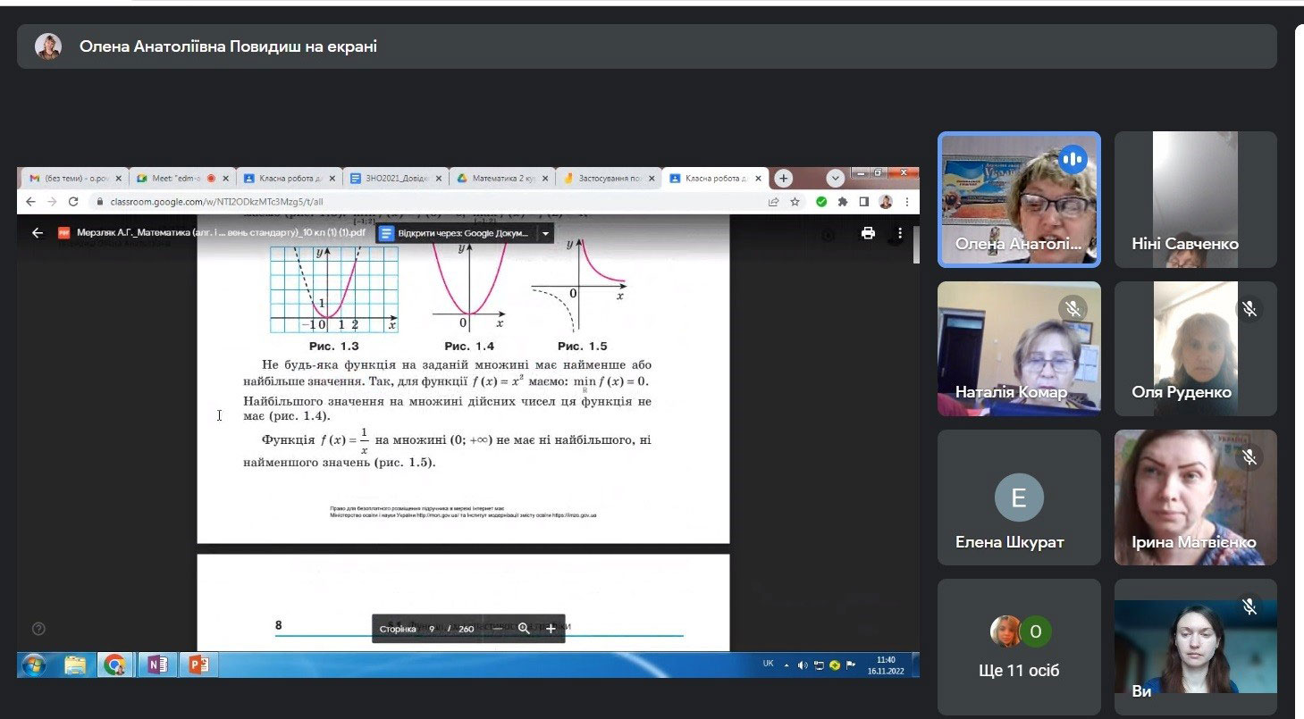Click the 'Рис. 1.3' figure caption
The width and height of the screenshot is (1304, 719).
[x=332, y=346]
